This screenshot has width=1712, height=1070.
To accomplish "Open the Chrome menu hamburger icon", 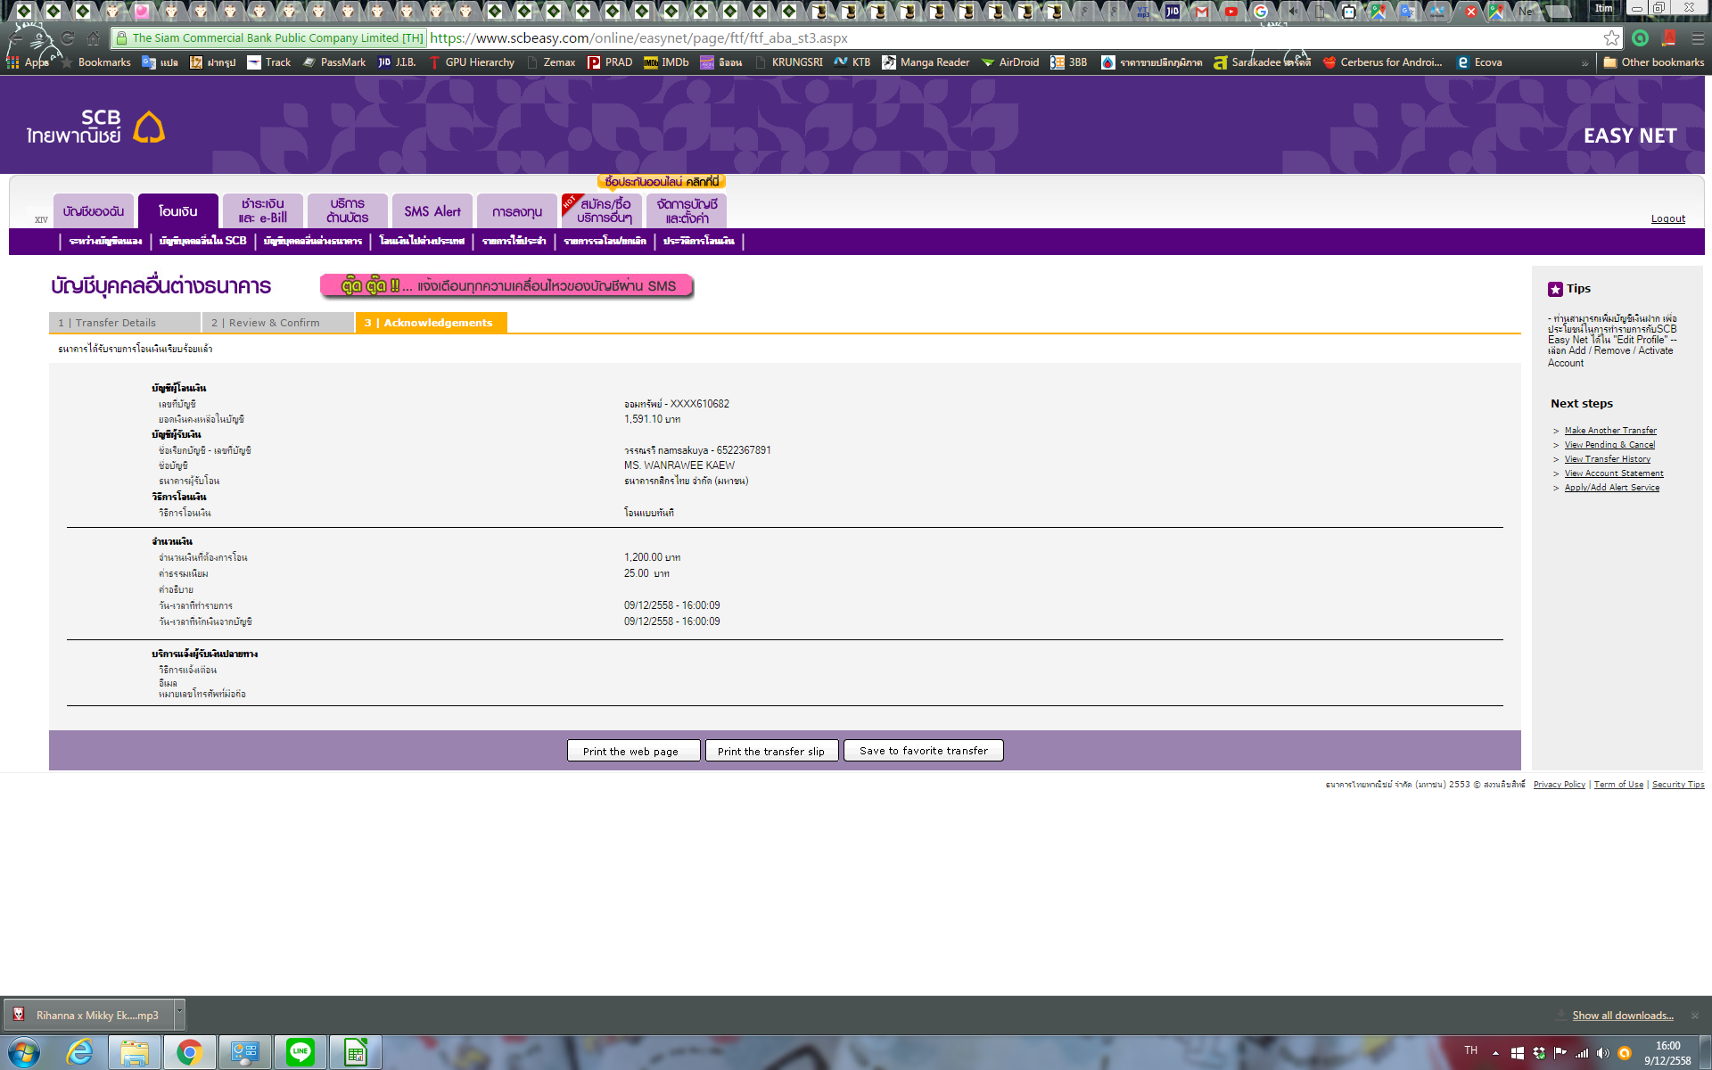I will click(x=1698, y=38).
